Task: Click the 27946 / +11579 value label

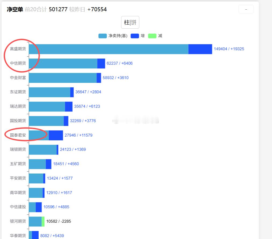Action: (79, 135)
